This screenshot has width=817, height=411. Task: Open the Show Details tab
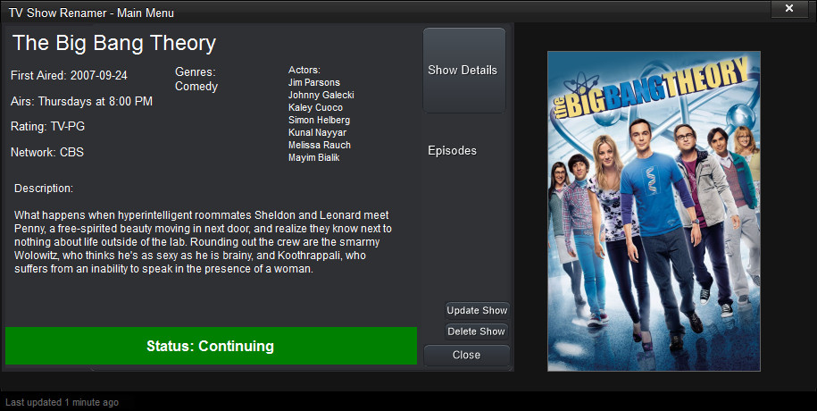[463, 71]
